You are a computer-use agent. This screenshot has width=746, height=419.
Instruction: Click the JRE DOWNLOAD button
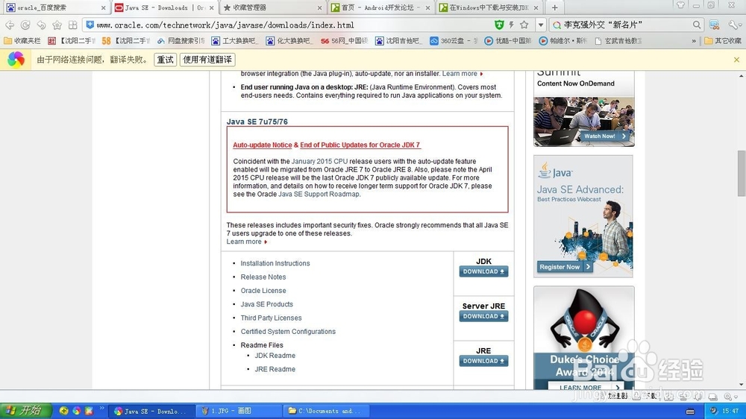point(483,361)
